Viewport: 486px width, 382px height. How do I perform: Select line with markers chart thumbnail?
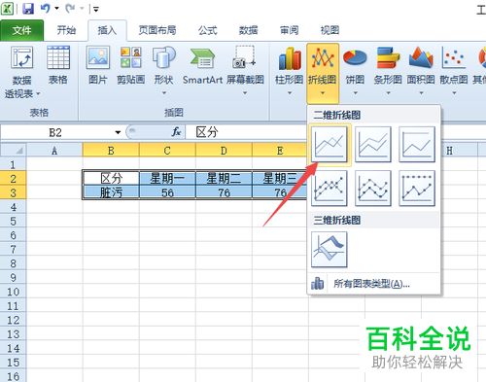[330, 189]
